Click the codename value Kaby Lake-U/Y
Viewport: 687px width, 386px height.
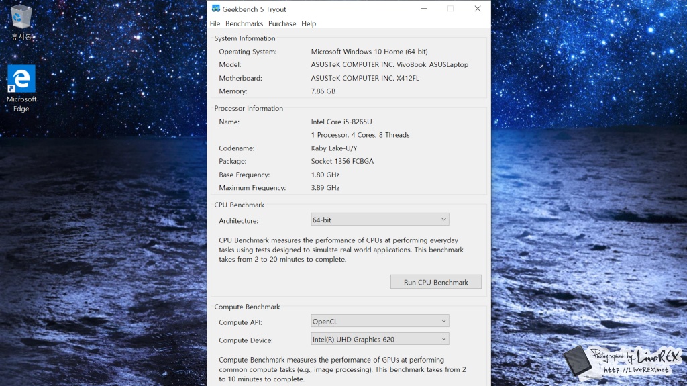point(334,148)
